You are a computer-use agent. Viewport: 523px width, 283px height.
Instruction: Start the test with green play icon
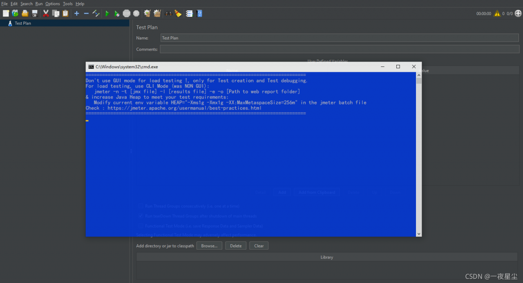107,13
